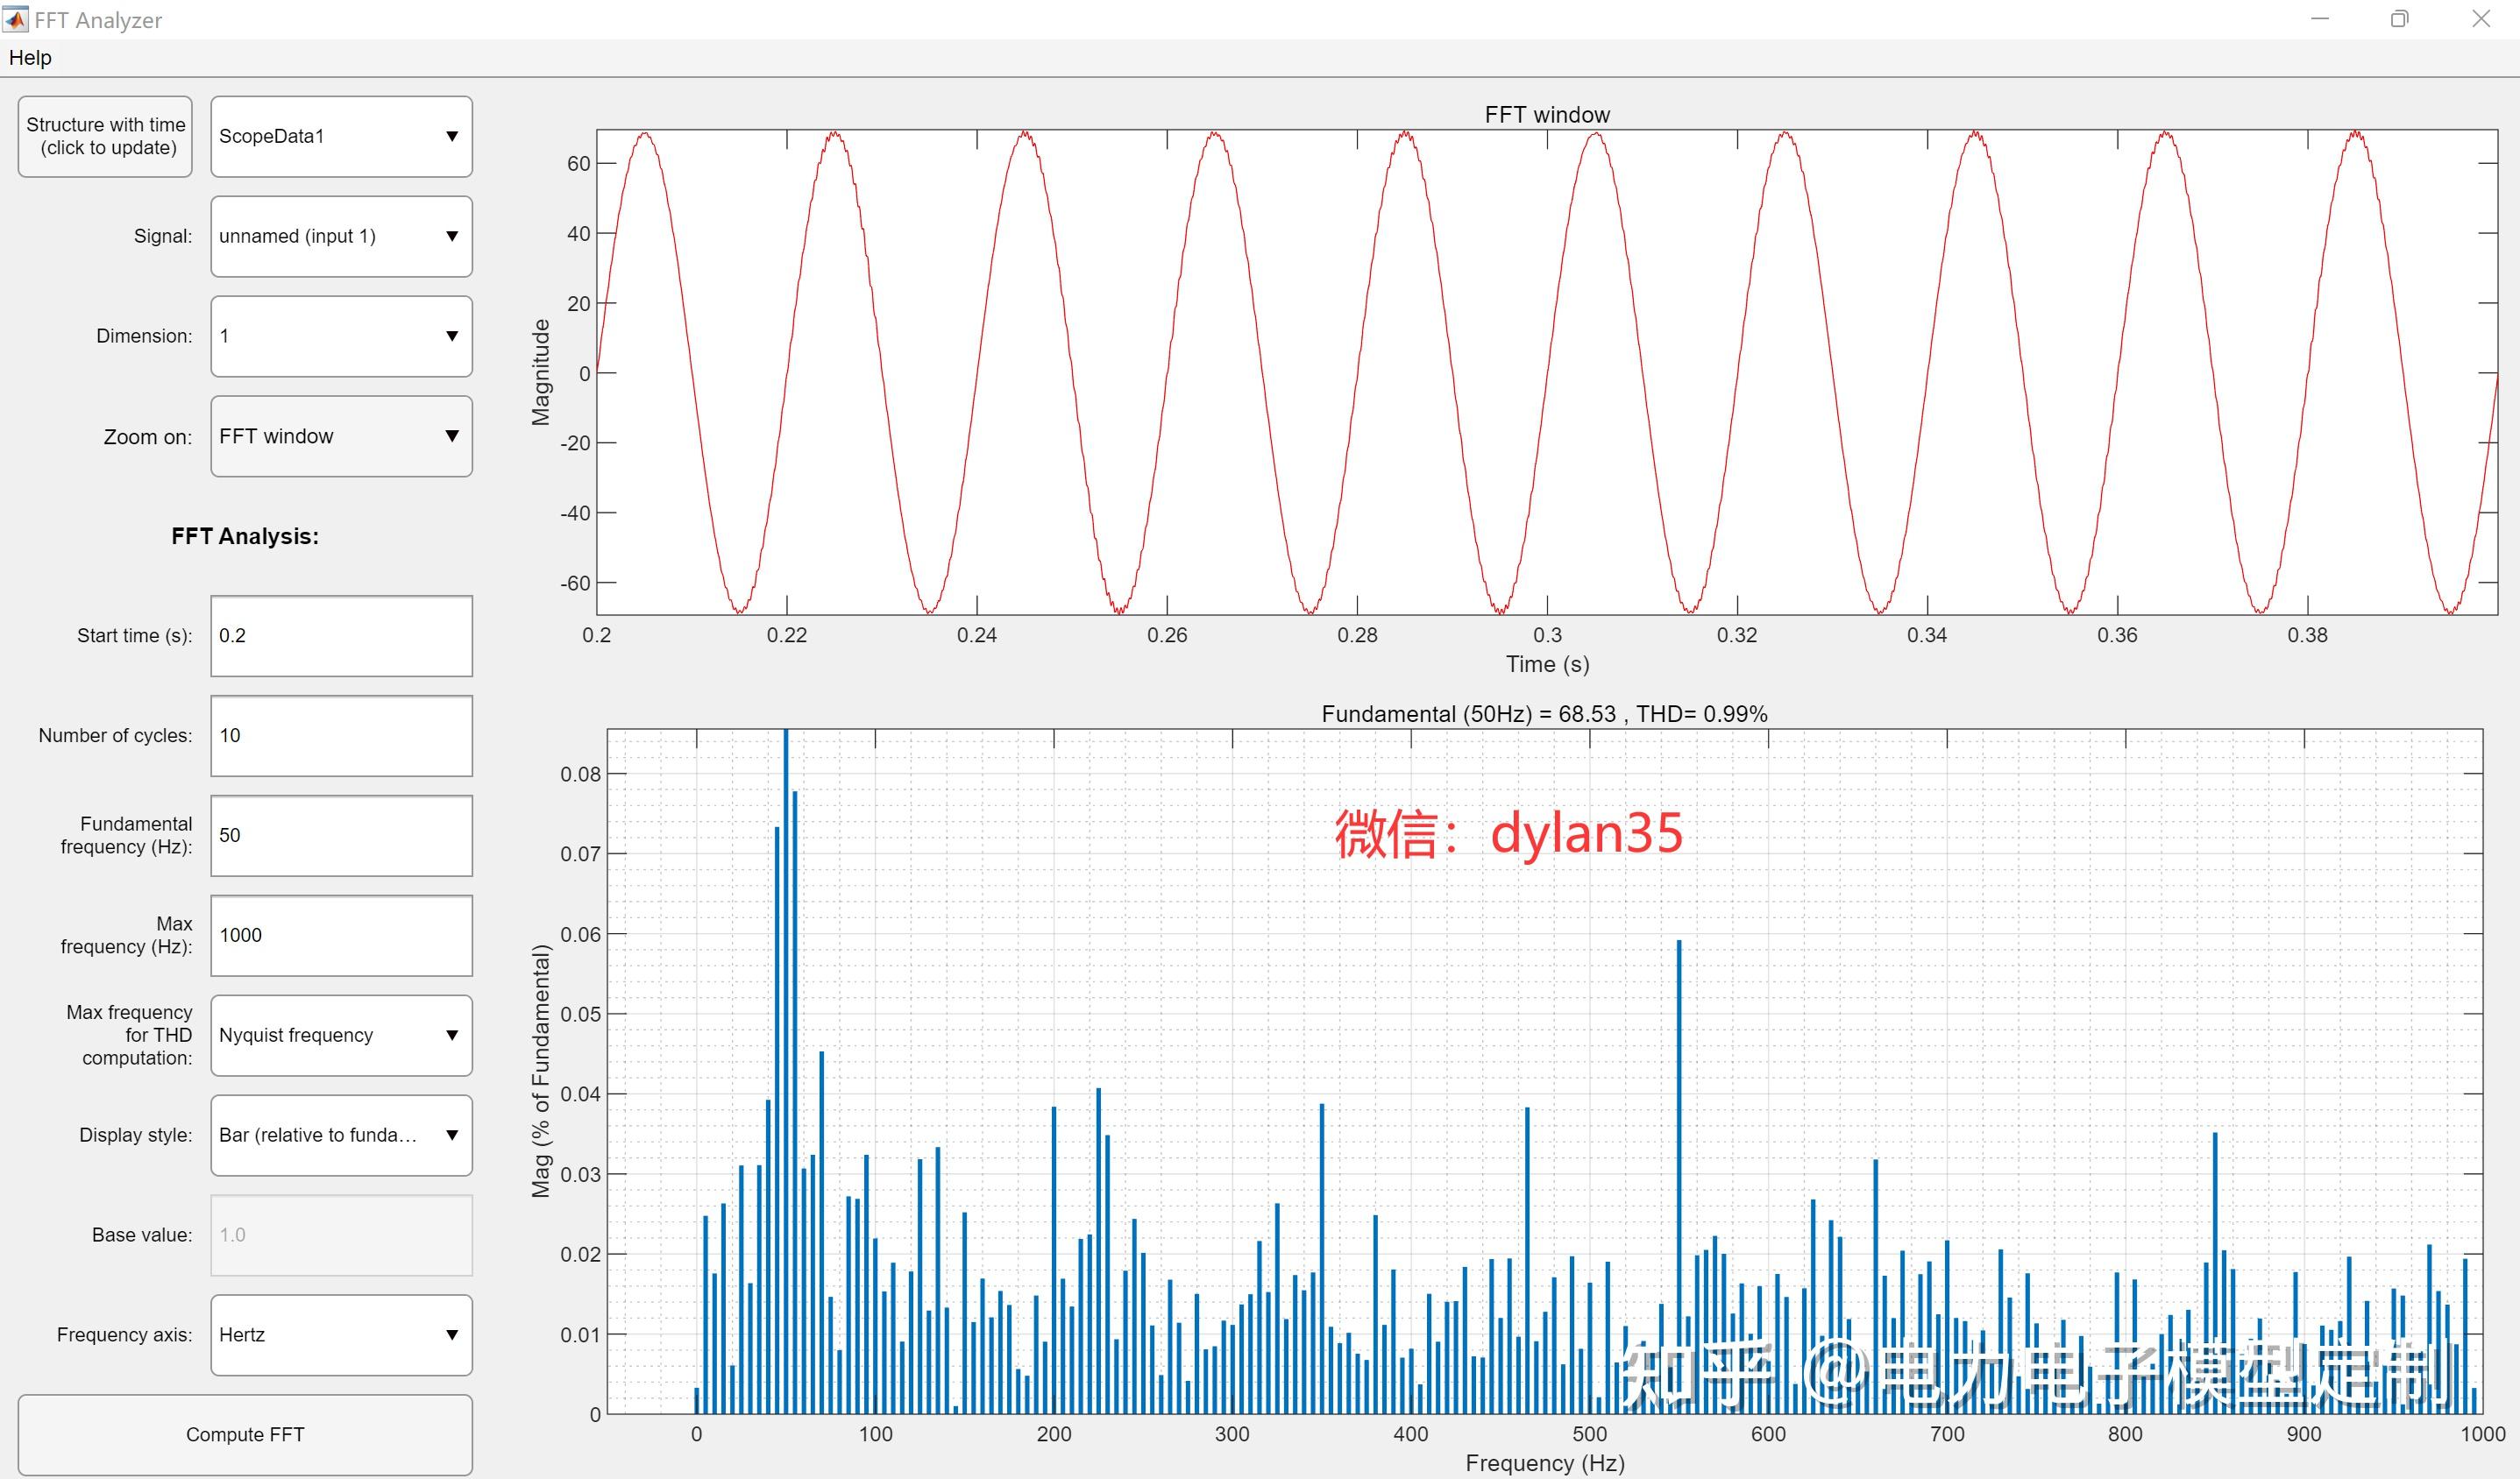The height and width of the screenshot is (1479, 2520).
Task: Open the Help menu
Action: (30, 58)
